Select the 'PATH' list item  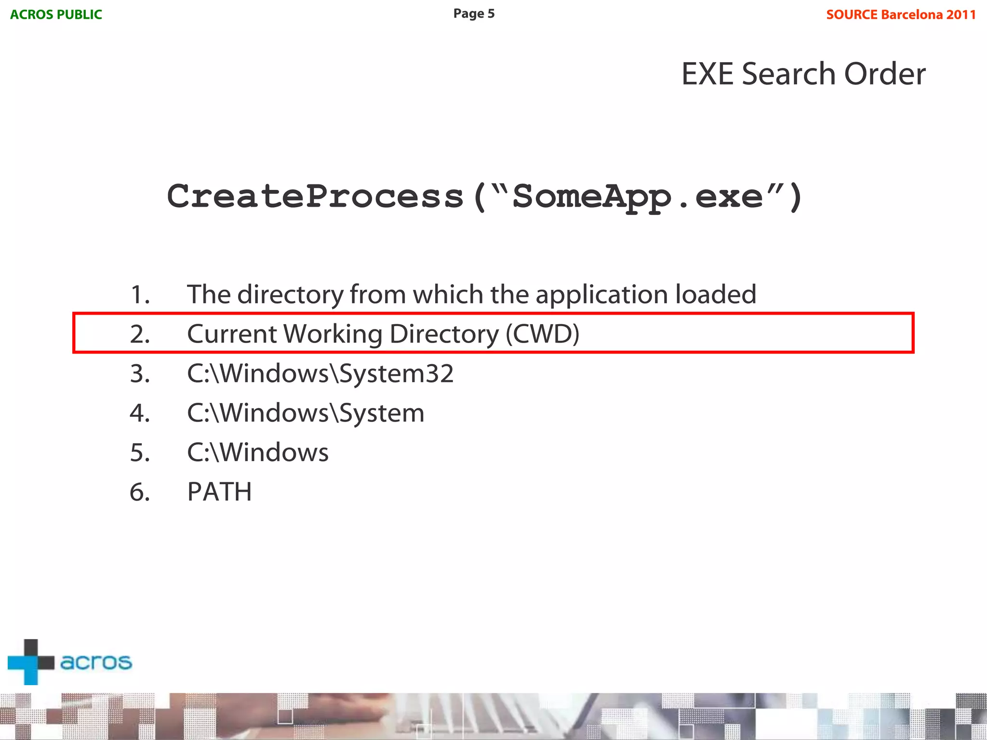click(x=219, y=492)
